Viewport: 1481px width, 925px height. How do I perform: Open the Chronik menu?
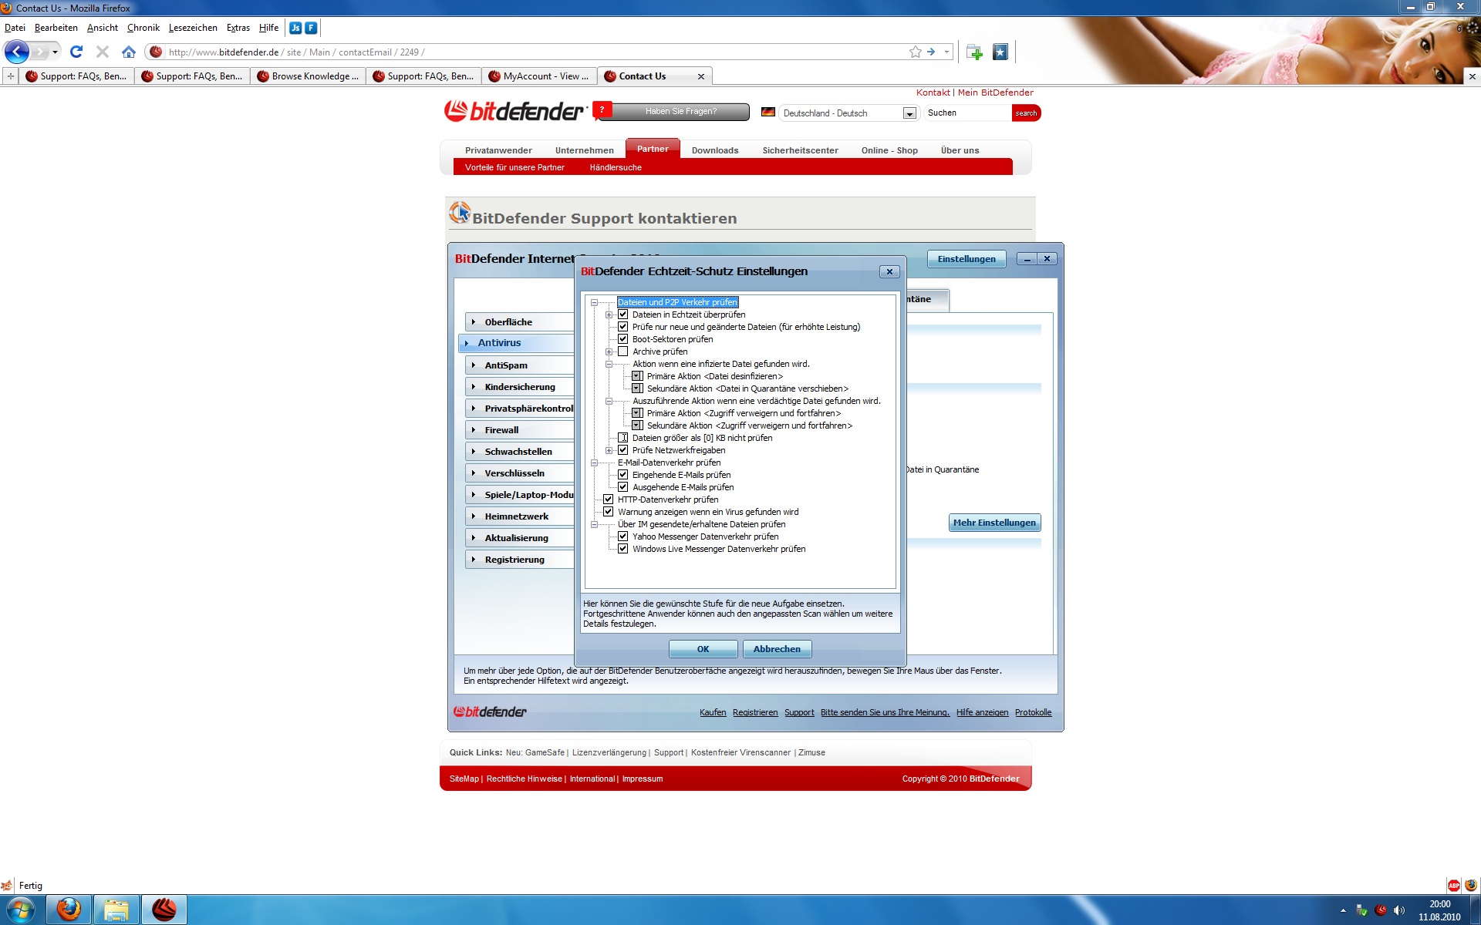tap(143, 28)
